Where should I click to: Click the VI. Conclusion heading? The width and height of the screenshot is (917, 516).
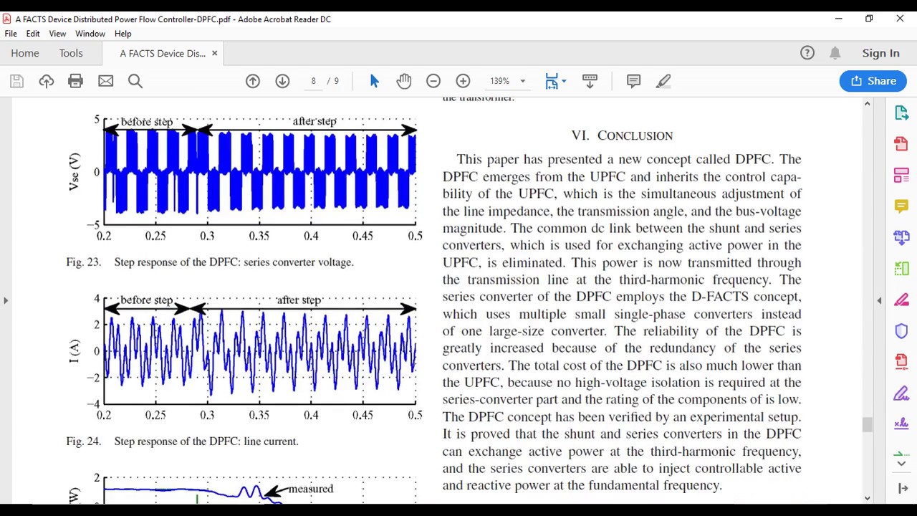point(622,135)
